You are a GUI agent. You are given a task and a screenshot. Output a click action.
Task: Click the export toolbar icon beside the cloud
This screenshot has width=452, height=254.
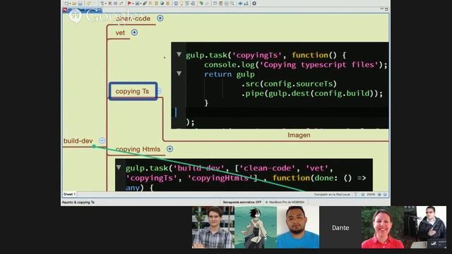(246, 4)
